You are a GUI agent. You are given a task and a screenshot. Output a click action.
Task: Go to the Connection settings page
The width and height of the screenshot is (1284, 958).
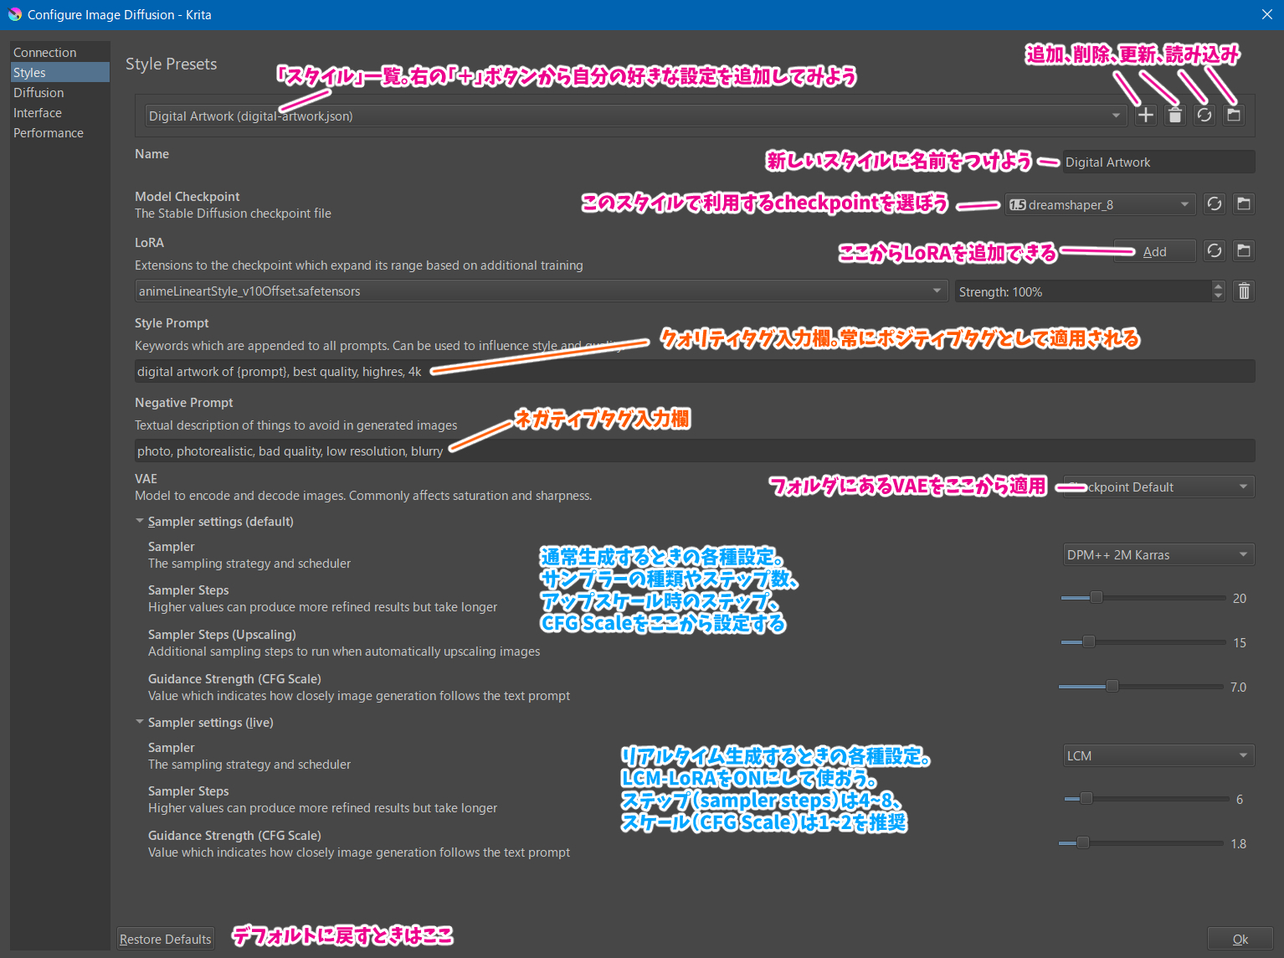pos(45,52)
